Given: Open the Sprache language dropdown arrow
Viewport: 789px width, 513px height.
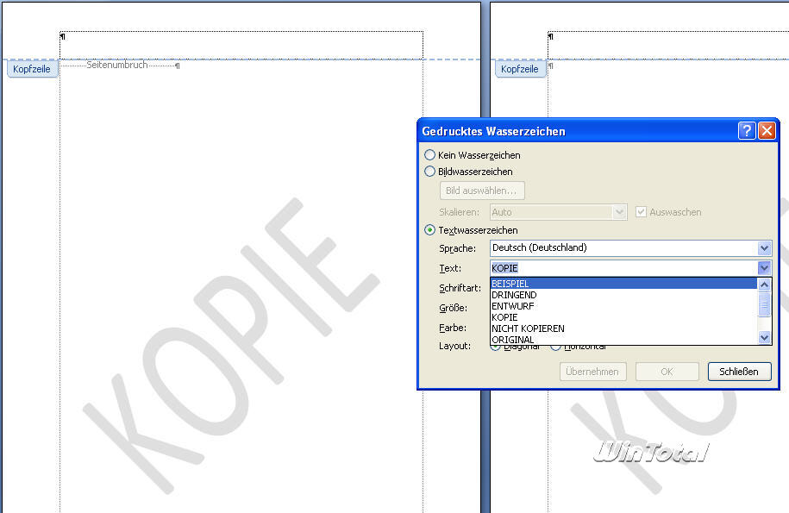Looking at the screenshot, I should pyautogui.click(x=764, y=248).
